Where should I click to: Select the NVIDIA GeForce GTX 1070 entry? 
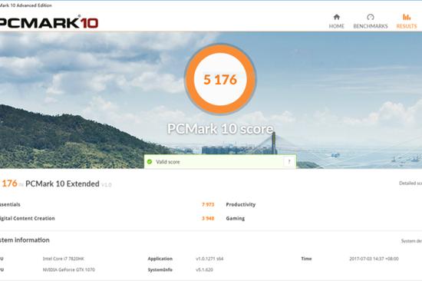68,269
